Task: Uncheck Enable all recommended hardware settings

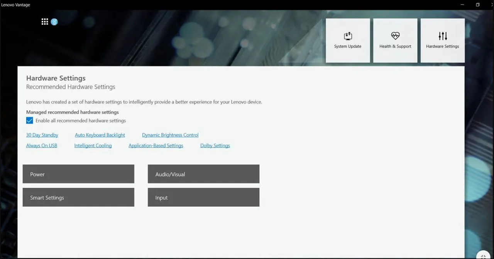Action: coord(30,121)
